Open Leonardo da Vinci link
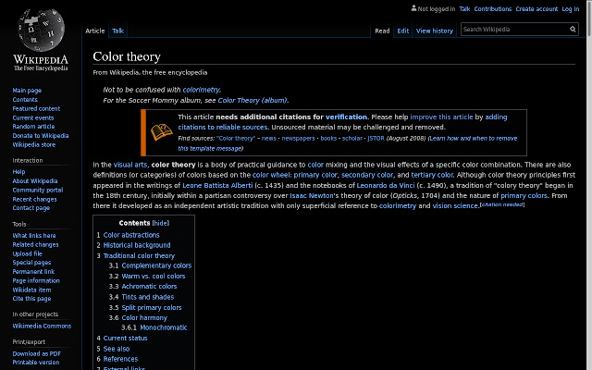 click(x=386, y=185)
